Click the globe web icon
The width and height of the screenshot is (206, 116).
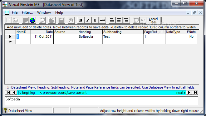(x=32, y=20)
